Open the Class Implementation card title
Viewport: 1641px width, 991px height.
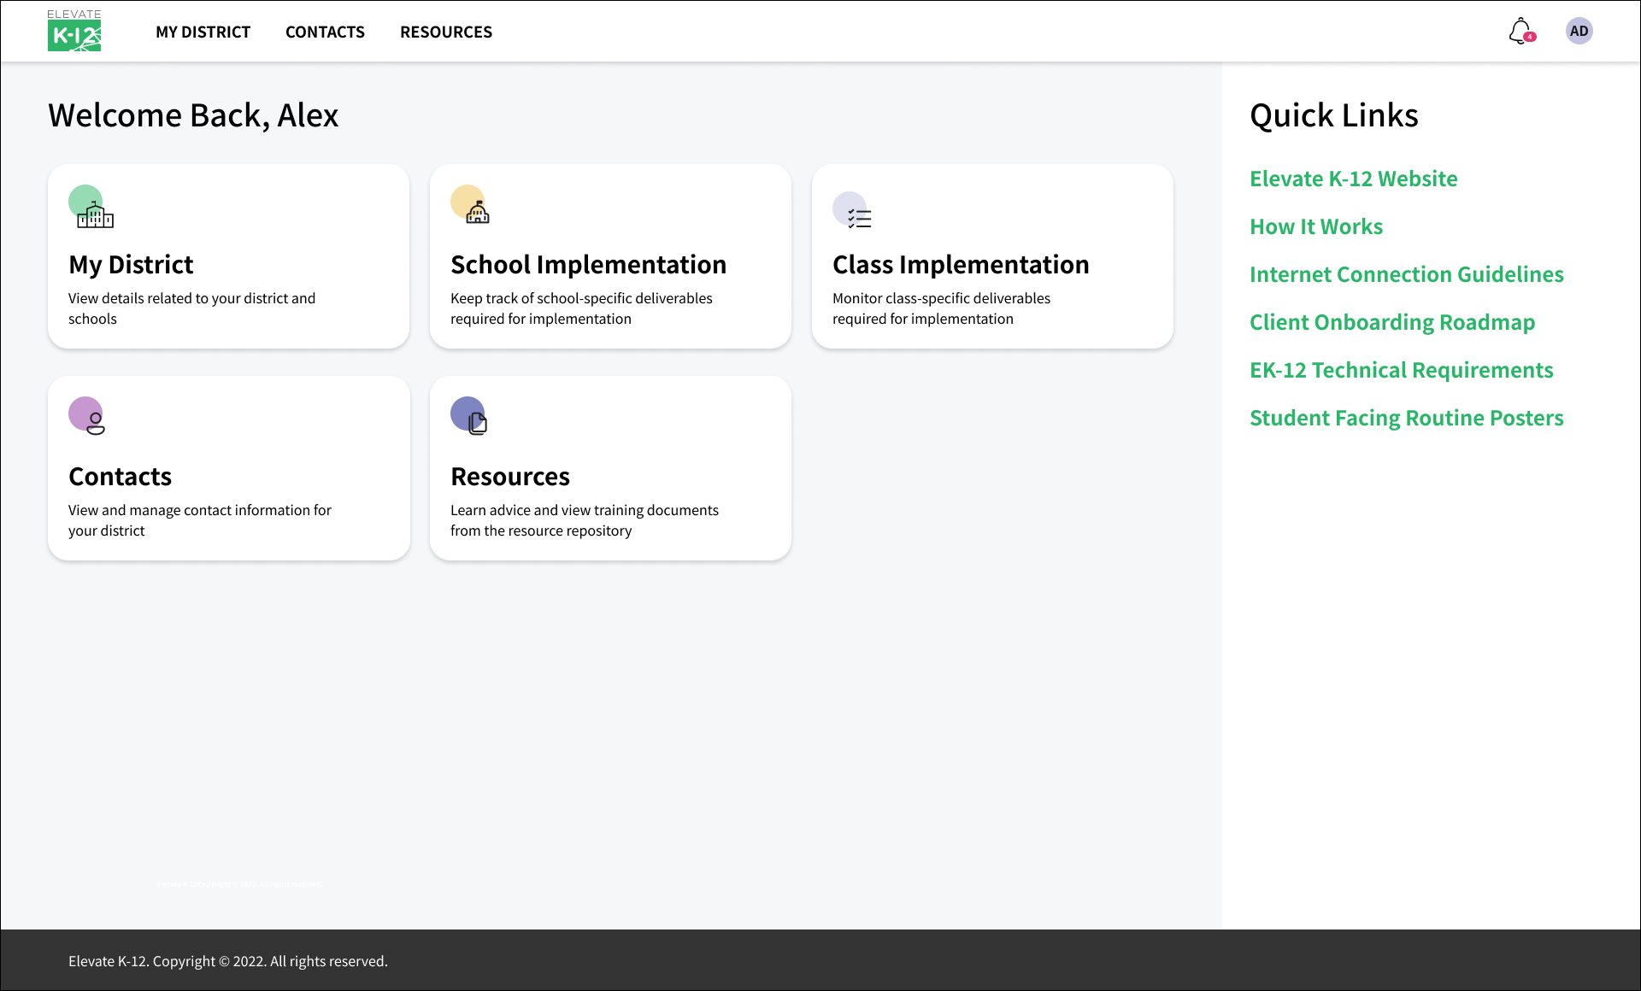point(961,265)
